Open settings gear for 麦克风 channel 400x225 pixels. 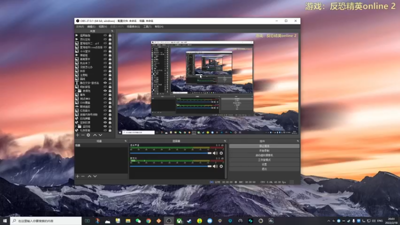point(221,166)
